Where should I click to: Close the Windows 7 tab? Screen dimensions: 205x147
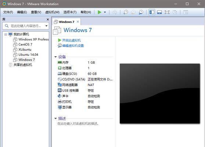coord(78,22)
